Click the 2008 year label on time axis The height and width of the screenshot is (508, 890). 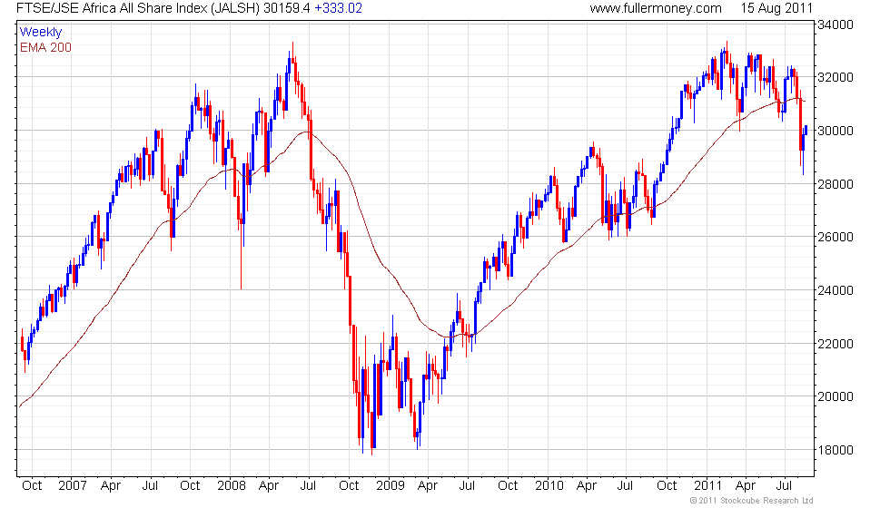[x=231, y=486]
